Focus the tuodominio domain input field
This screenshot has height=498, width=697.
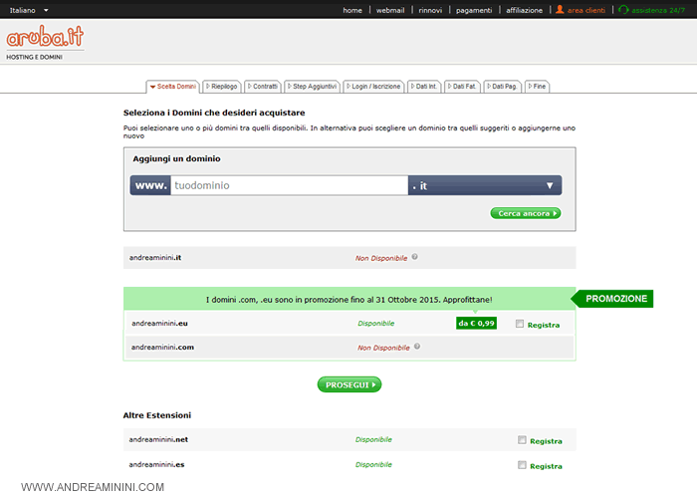(x=287, y=185)
